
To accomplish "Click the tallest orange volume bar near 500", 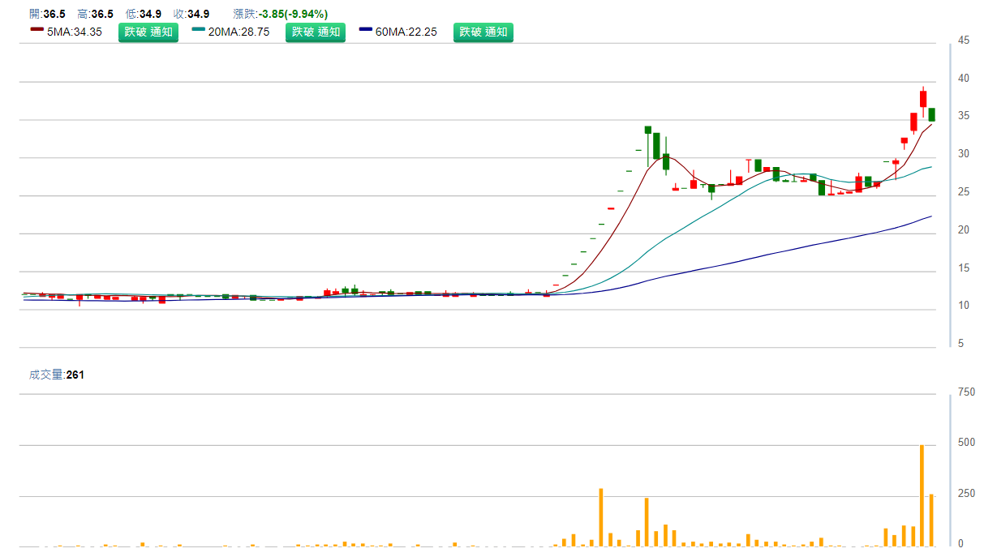I will coord(922,495).
